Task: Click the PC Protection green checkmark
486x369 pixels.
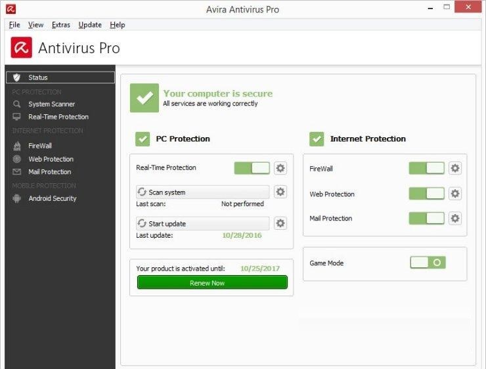Action: (143, 139)
